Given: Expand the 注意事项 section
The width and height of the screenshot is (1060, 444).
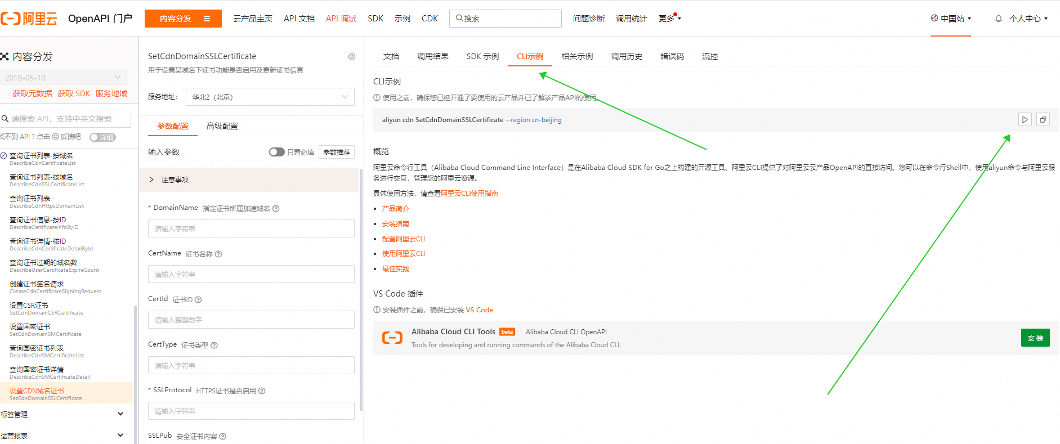Looking at the screenshot, I should tap(248, 180).
